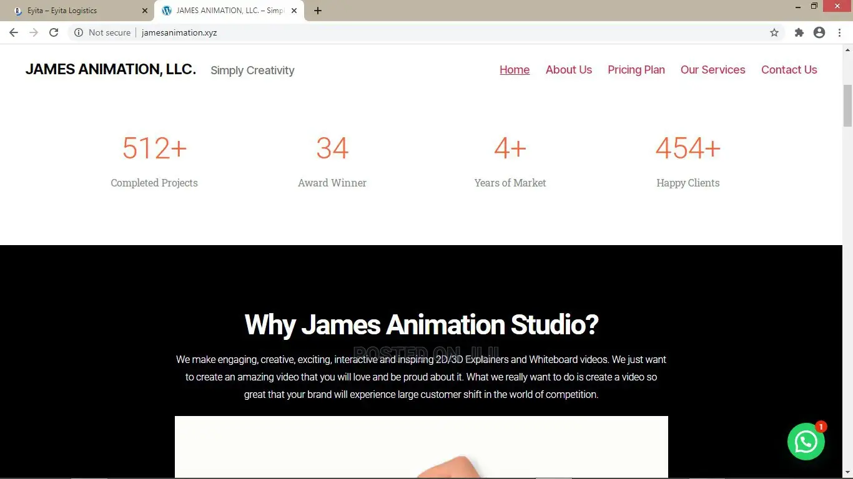The width and height of the screenshot is (853, 479).
Task: Click the 454+ clients figure
Action: [x=688, y=148]
